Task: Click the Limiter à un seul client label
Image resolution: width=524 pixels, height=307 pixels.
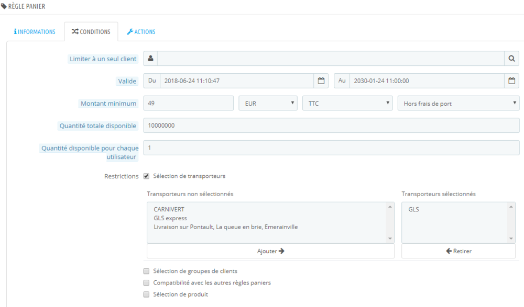Action: pos(103,59)
